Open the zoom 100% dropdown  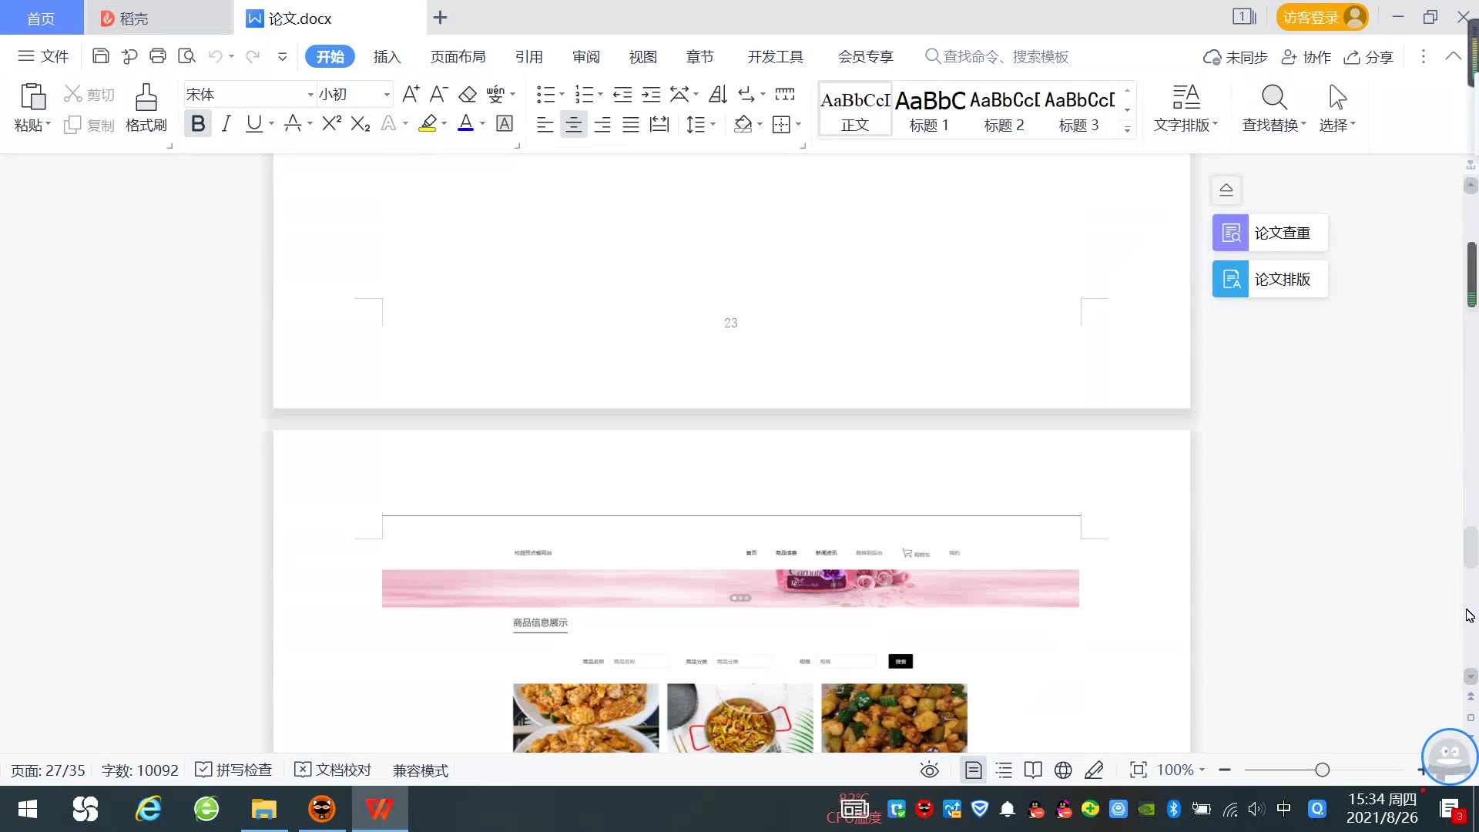pyautogui.click(x=1182, y=770)
